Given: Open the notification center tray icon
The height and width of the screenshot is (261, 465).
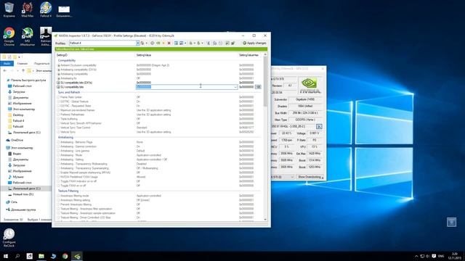Looking at the screenshot, I should pyautogui.click(x=434, y=256).
